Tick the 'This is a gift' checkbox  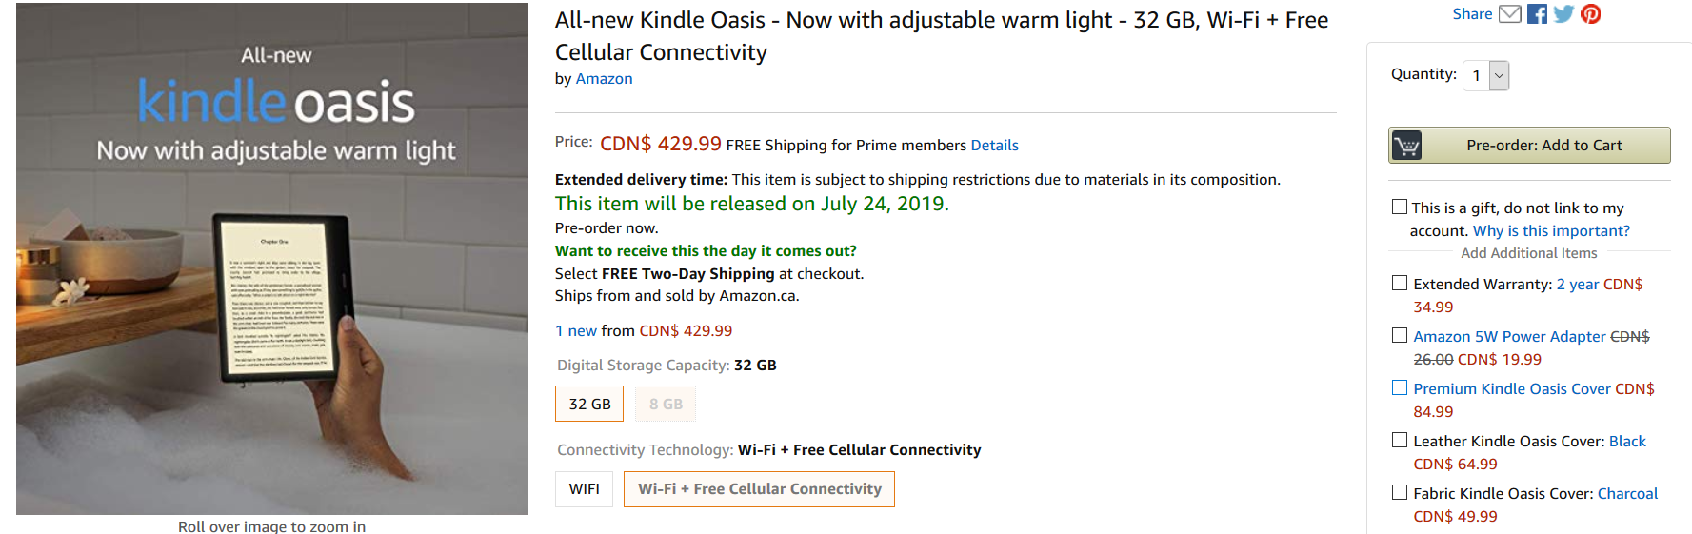click(1400, 207)
